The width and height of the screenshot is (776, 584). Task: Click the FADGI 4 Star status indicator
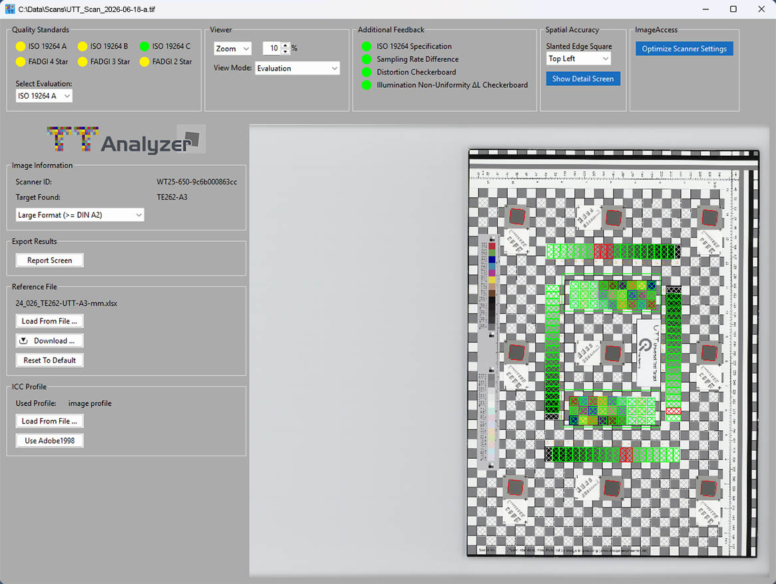(20, 61)
